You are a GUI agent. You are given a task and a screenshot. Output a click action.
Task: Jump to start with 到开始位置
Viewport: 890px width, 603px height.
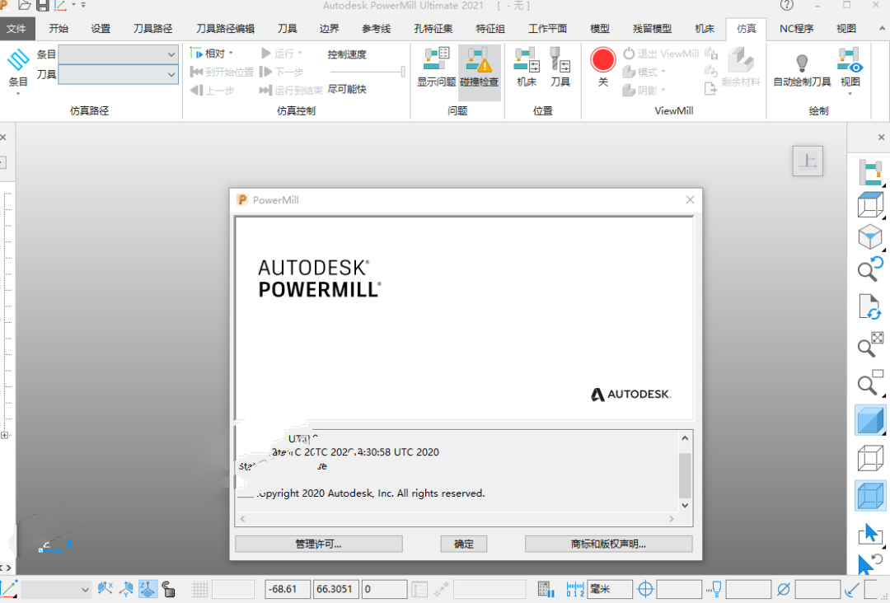coord(222,72)
